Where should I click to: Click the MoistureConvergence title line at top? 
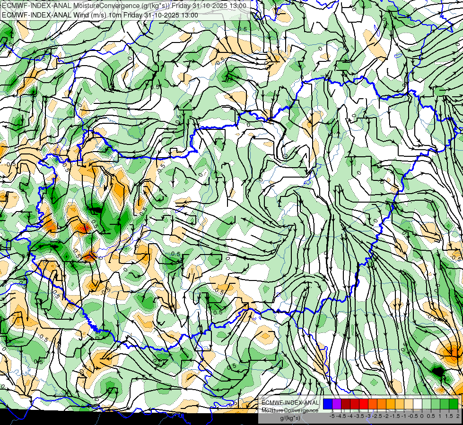point(124,6)
